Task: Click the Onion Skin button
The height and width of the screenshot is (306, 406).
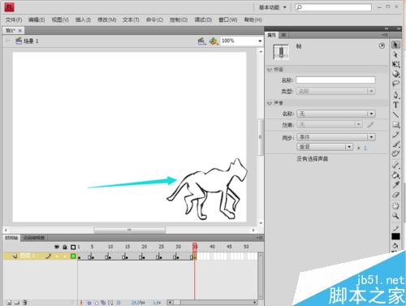Action: click(89, 303)
